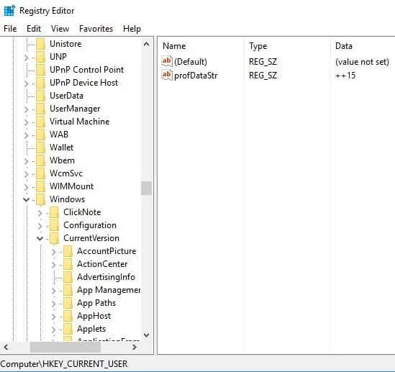The width and height of the screenshot is (395, 372).
Task: Expand the Applets key
Action: point(53,330)
